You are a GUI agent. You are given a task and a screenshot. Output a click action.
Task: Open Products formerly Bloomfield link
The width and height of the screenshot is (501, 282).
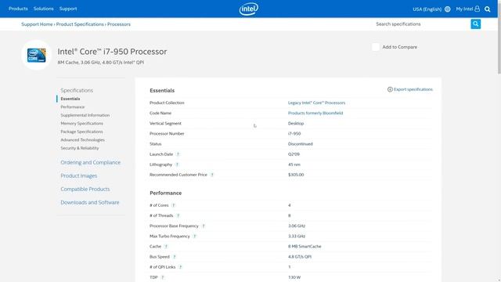click(x=315, y=113)
